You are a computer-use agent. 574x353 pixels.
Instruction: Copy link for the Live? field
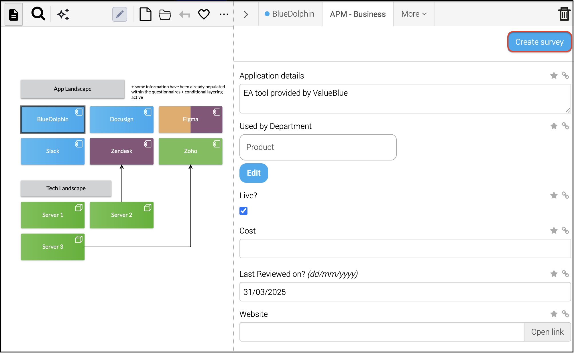click(565, 195)
